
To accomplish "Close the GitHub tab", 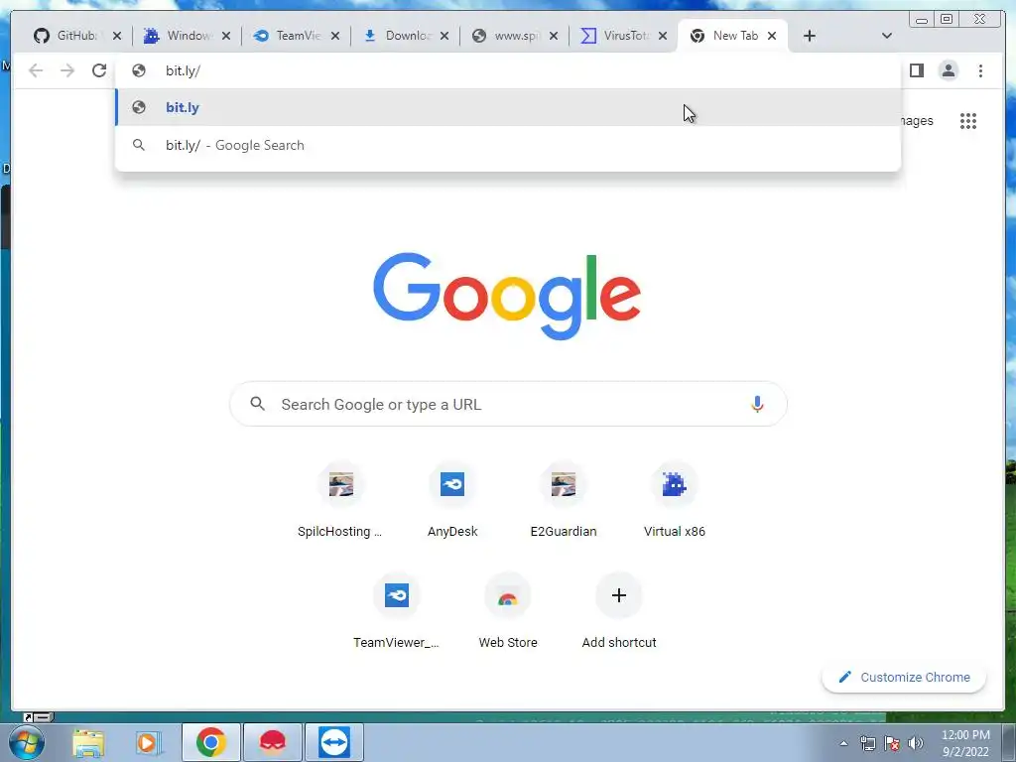I will (x=117, y=36).
